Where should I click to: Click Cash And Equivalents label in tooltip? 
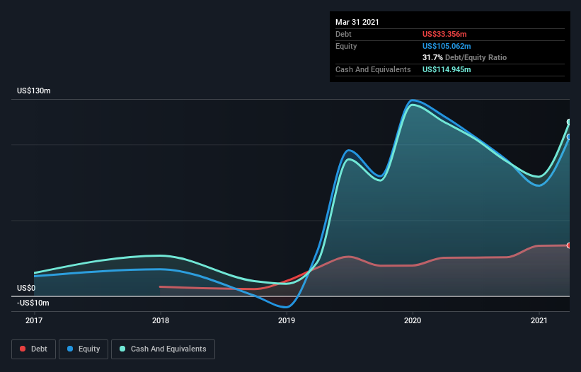click(373, 69)
